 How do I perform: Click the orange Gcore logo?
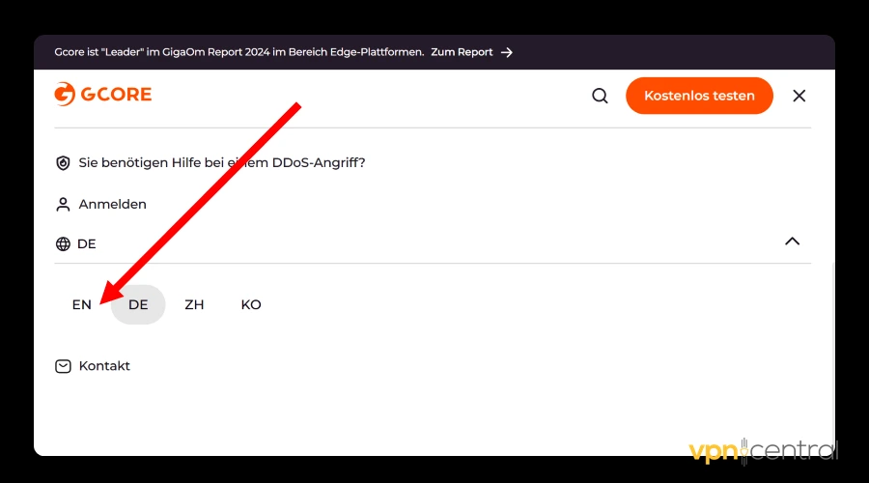point(103,95)
